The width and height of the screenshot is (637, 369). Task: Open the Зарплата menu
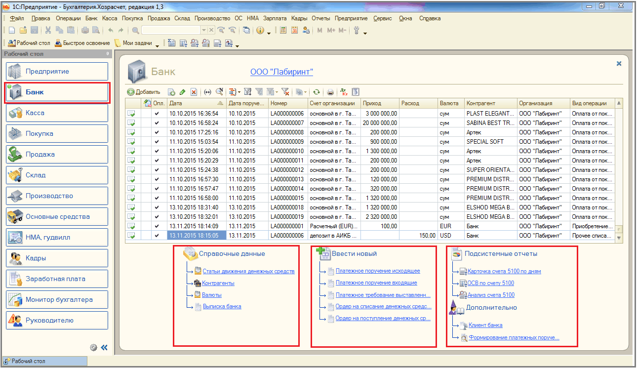pyautogui.click(x=275, y=18)
